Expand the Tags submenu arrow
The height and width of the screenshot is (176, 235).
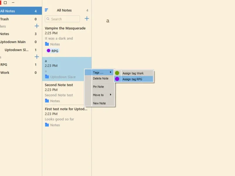click(x=111, y=72)
